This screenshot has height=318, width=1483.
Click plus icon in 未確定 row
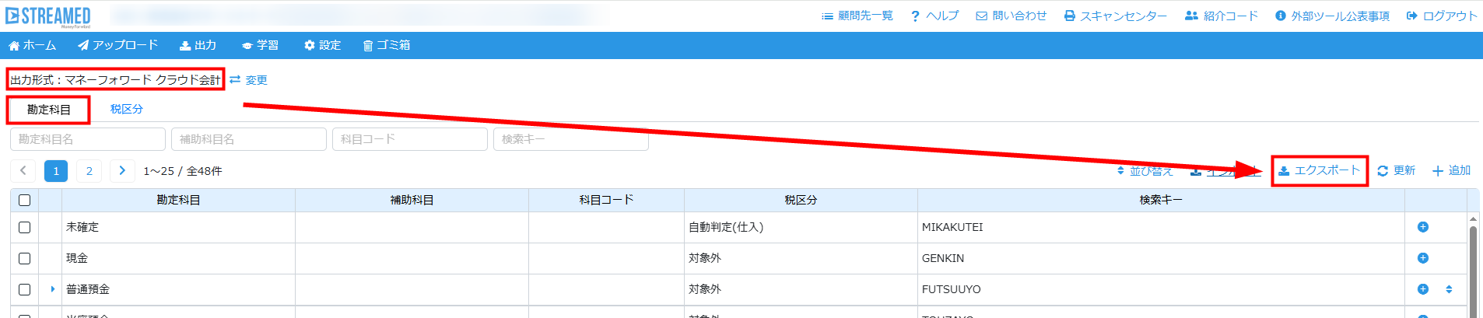[x=1422, y=227]
